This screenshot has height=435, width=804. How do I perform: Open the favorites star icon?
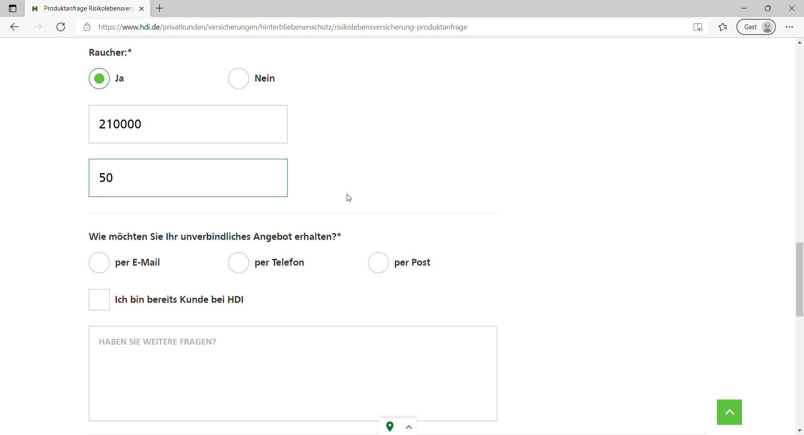tap(723, 27)
